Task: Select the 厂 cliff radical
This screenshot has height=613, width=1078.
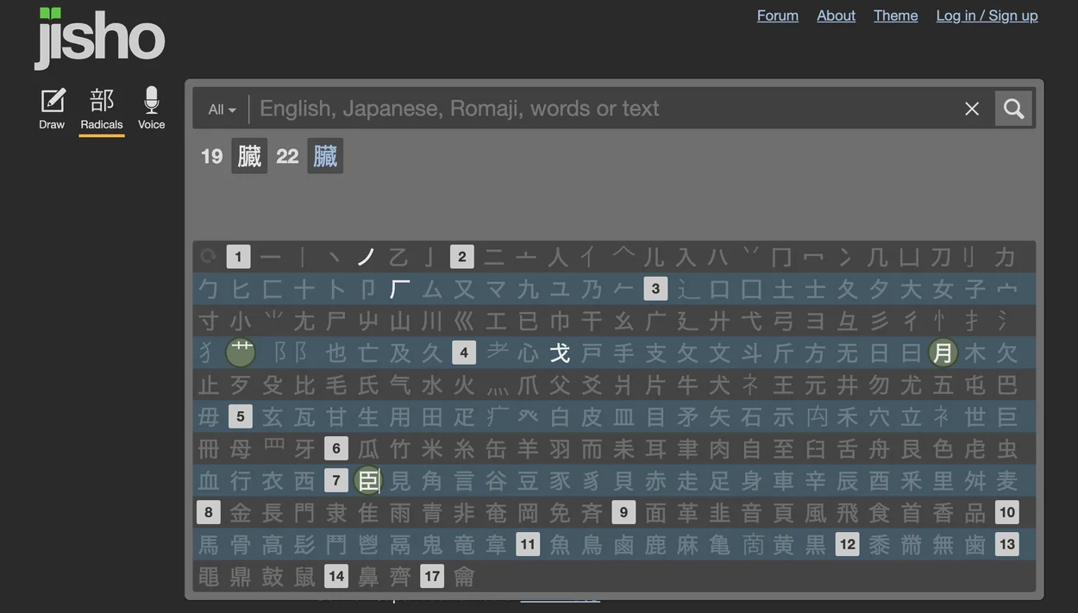Action: point(400,288)
